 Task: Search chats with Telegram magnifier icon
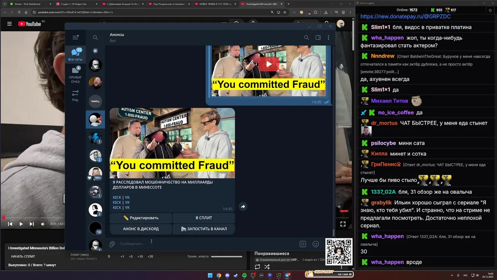[95, 38]
